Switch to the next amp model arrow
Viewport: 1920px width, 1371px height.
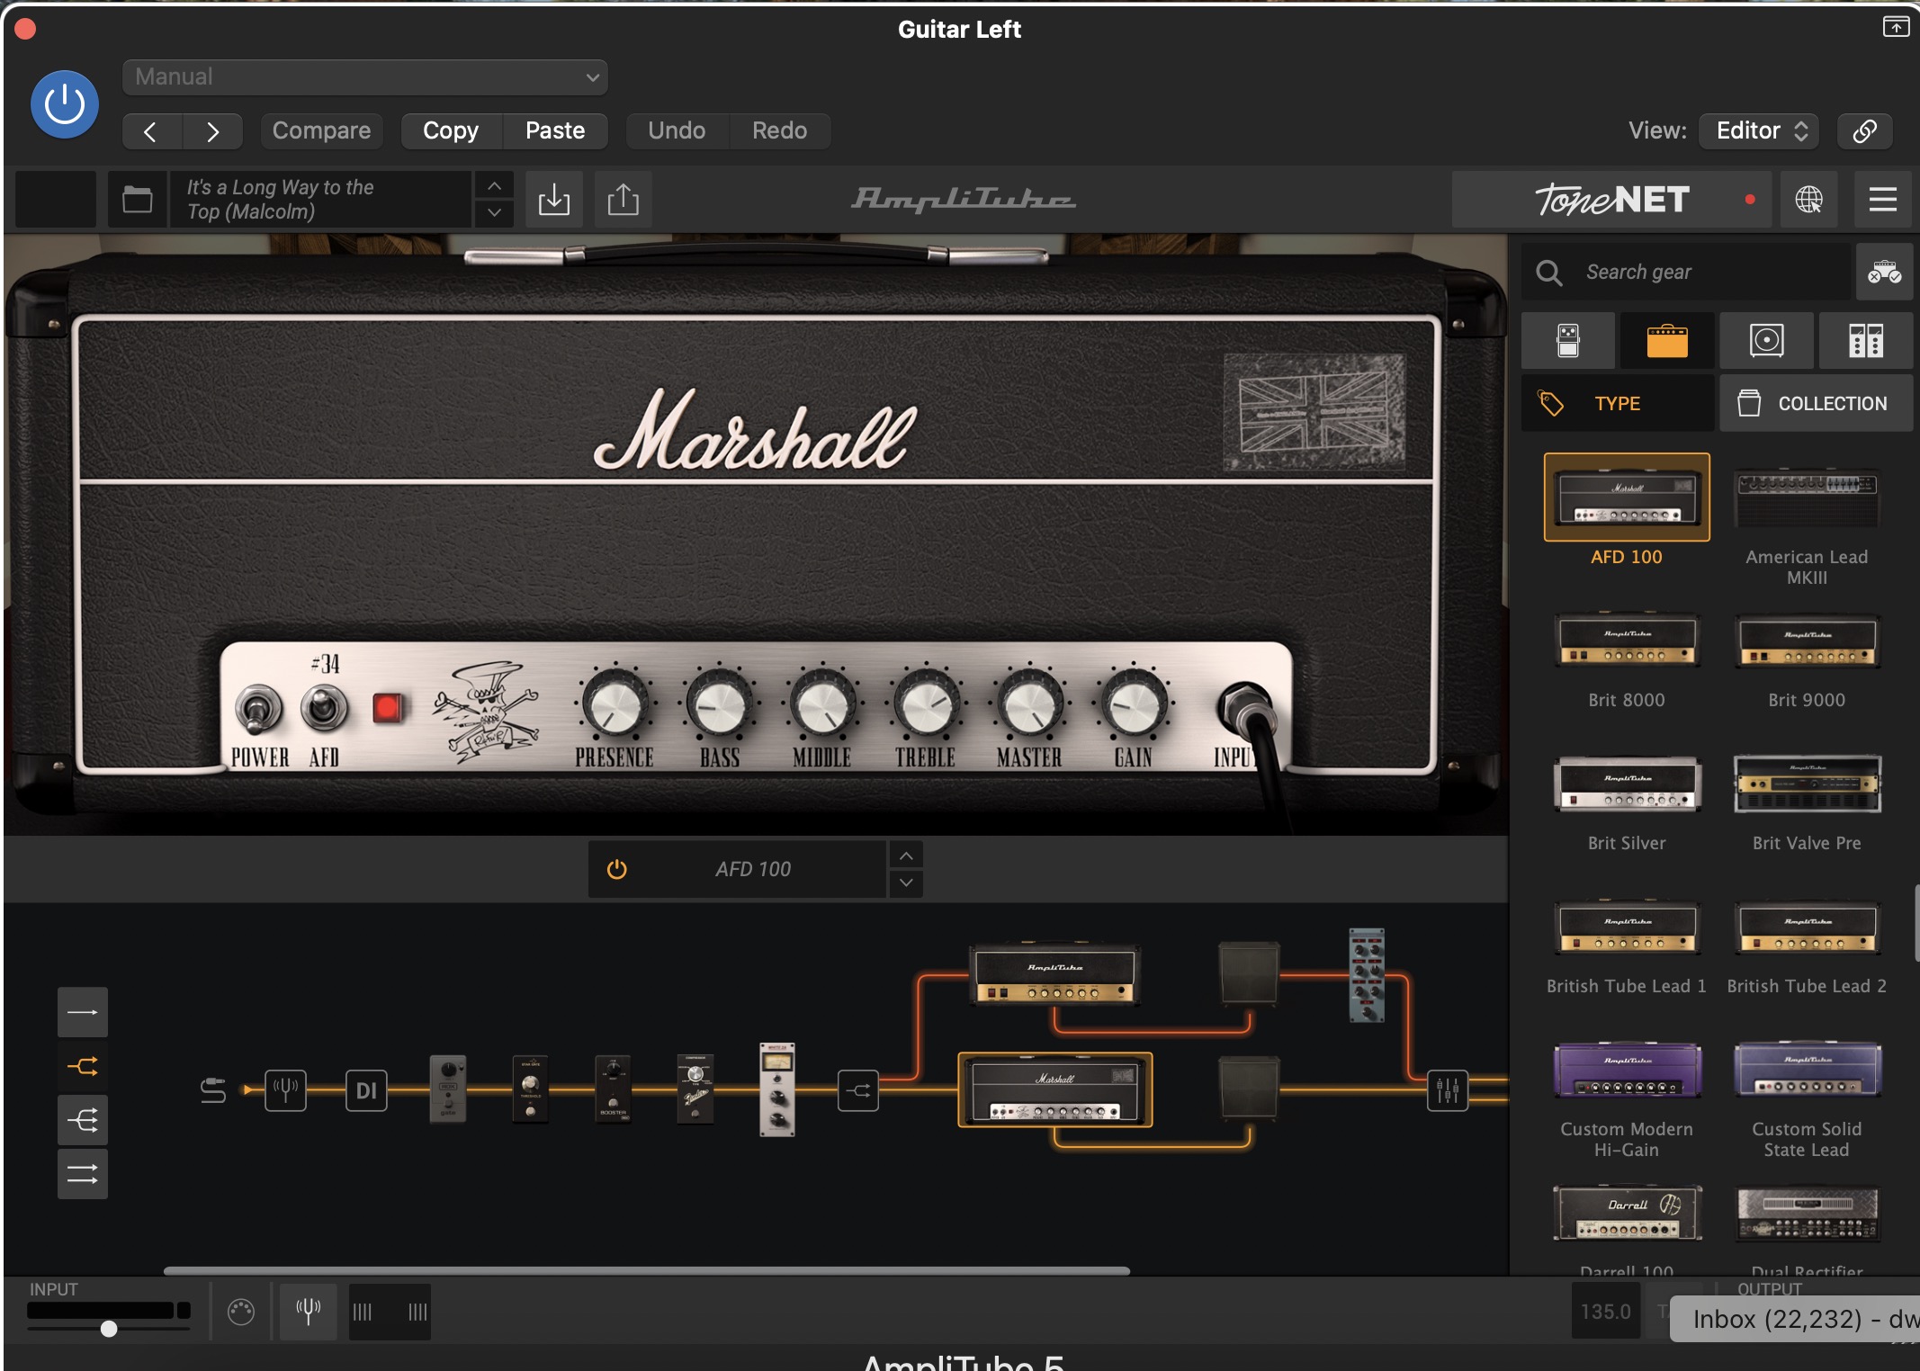(906, 883)
